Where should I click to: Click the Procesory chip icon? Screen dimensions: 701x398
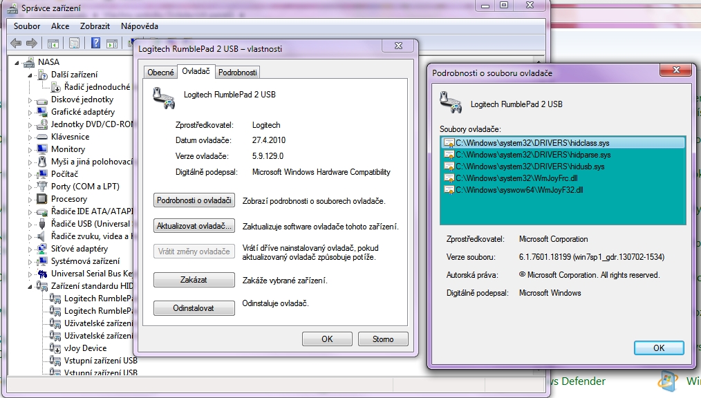pos(42,199)
